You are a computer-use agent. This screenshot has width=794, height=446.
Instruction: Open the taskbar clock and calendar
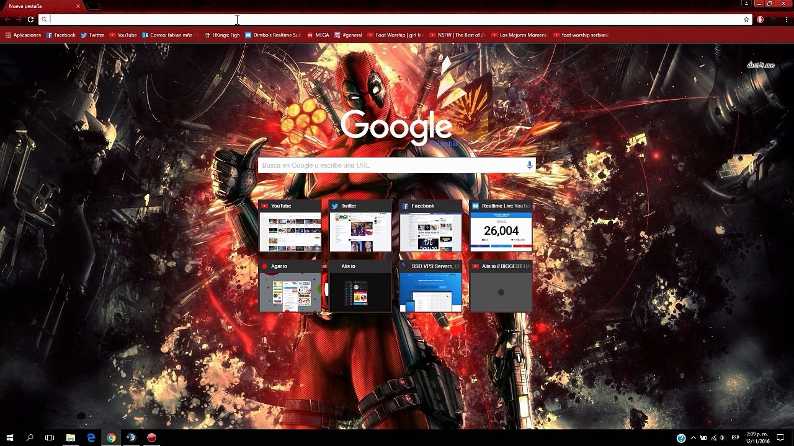pos(758,438)
